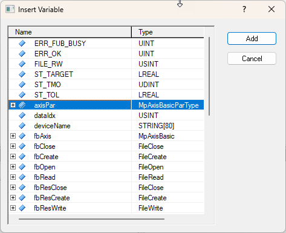The height and width of the screenshot is (233, 286).
Task: Close the Insert Variable dialog
Action: pos(271,9)
